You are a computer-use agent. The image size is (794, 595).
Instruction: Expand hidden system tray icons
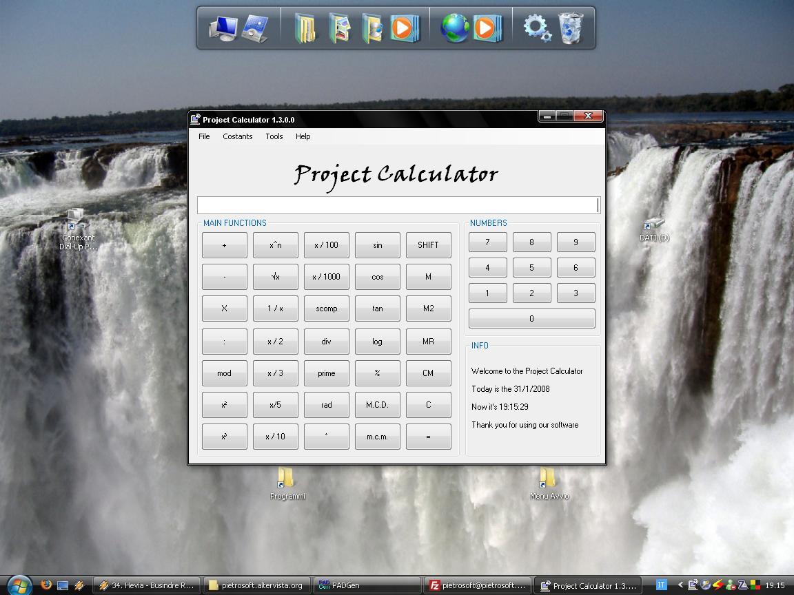680,584
